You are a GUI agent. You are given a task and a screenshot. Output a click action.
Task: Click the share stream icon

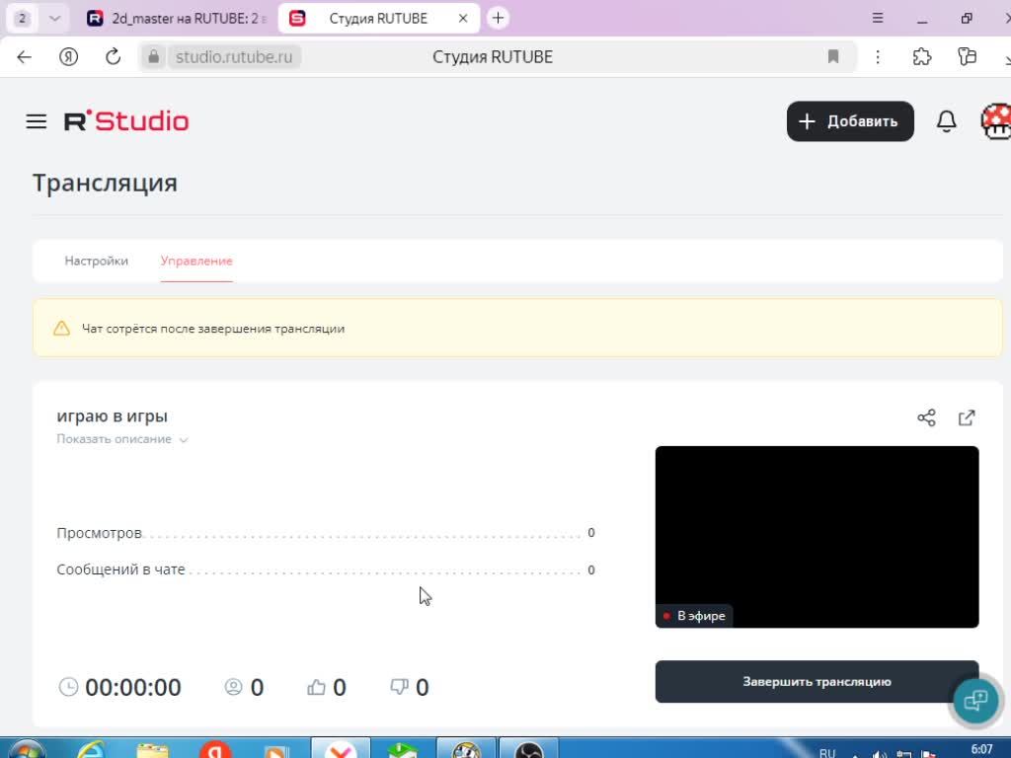(x=926, y=417)
